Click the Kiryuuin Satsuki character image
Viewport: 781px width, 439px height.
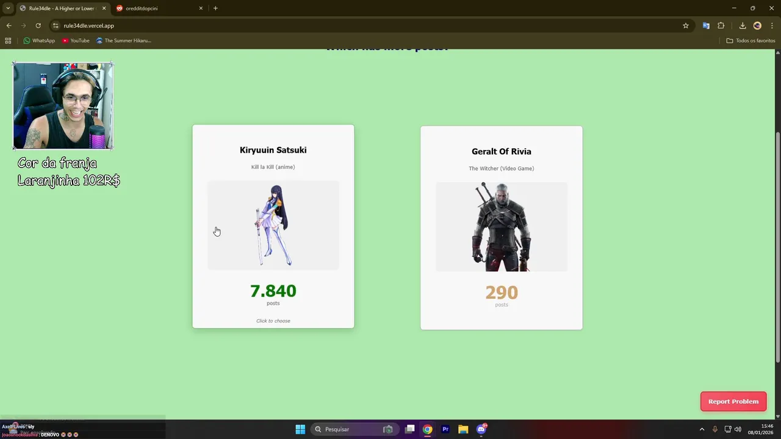click(273, 225)
